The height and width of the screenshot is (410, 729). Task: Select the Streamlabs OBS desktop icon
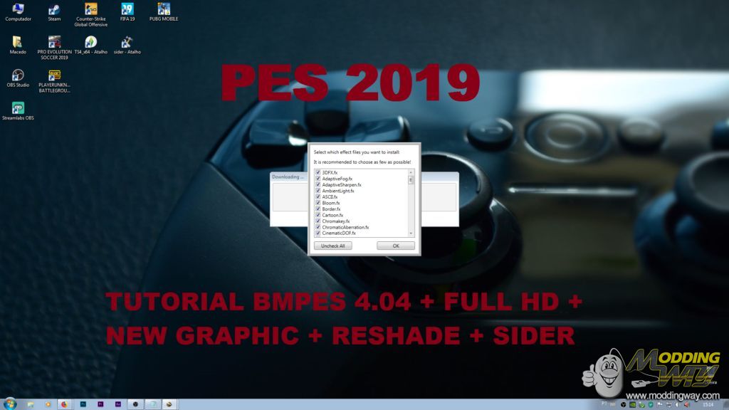(x=18, y=108)
